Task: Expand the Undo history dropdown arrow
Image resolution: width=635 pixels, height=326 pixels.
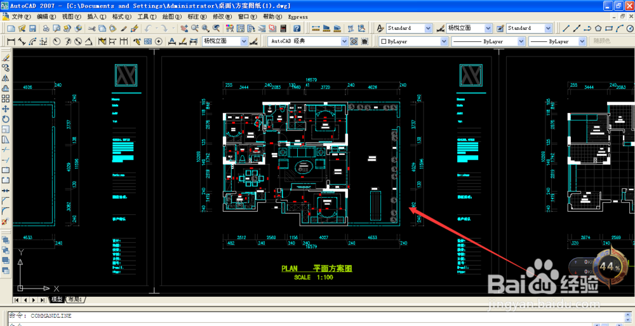Action: click(156, 29)
